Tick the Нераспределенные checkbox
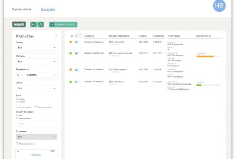 [17, 144]
